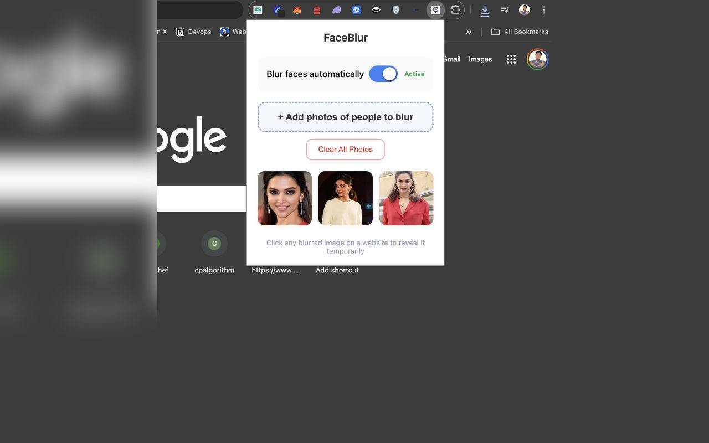
Task: Select the middle face photo thumbnail in FaceBlur
Action: click(x=345, y=198)
